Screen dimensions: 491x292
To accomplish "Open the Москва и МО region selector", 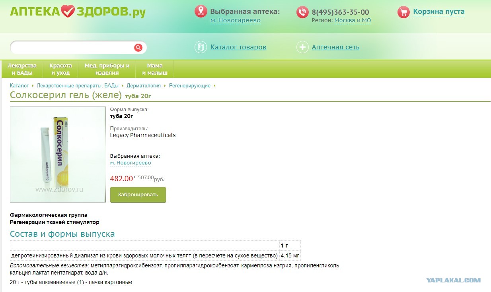I will [x=353, y=20].
